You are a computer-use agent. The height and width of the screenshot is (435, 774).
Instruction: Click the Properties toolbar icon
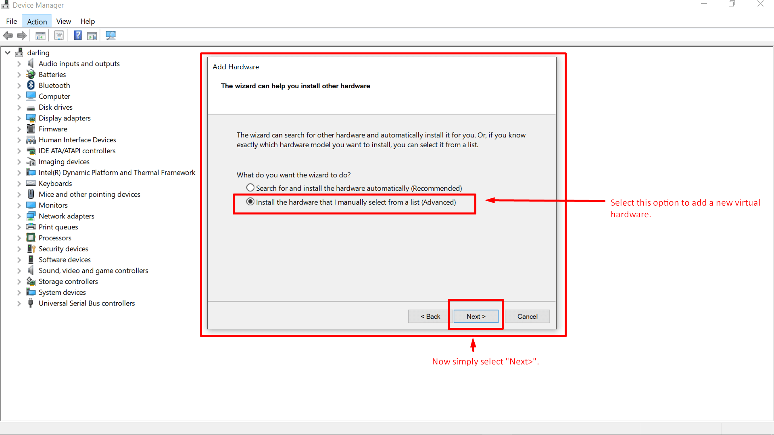pyautogui.click(x=59, y=35)
